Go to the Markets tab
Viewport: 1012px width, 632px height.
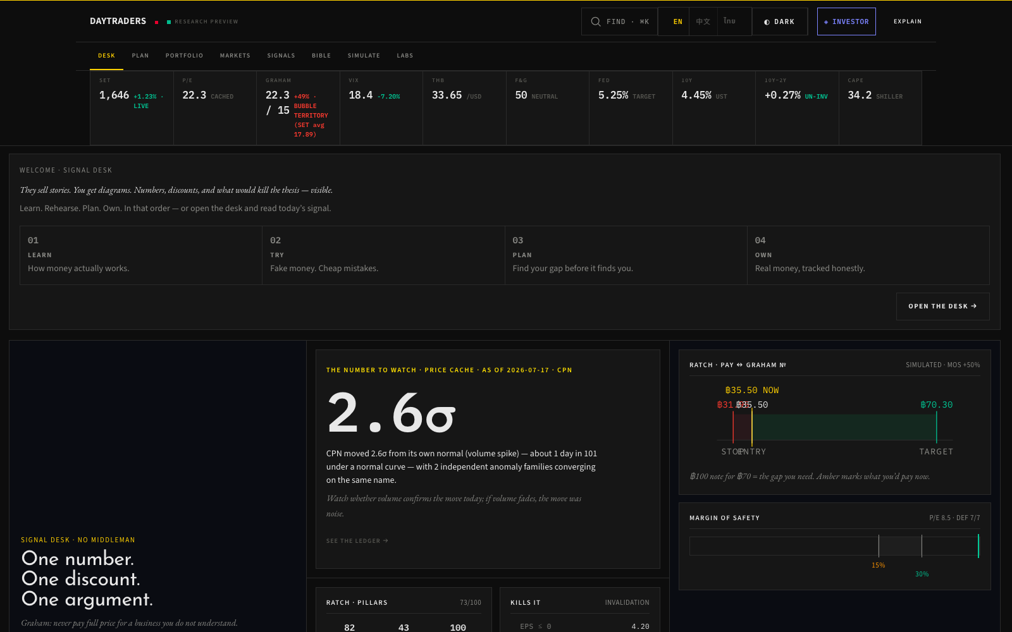click(x=235, y=56)
